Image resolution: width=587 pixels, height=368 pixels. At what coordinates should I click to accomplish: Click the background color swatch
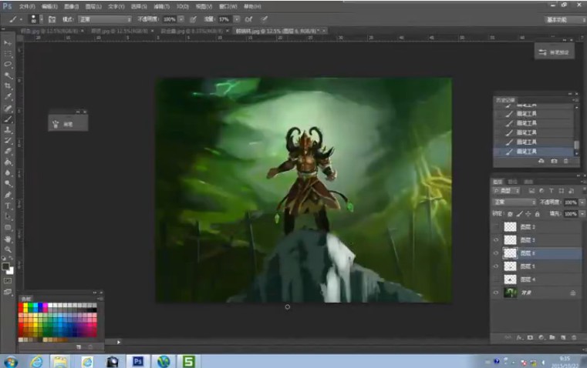[11, 271]
